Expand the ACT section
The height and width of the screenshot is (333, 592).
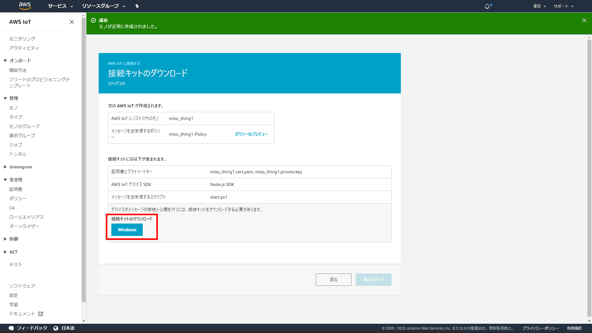point(5,252)
